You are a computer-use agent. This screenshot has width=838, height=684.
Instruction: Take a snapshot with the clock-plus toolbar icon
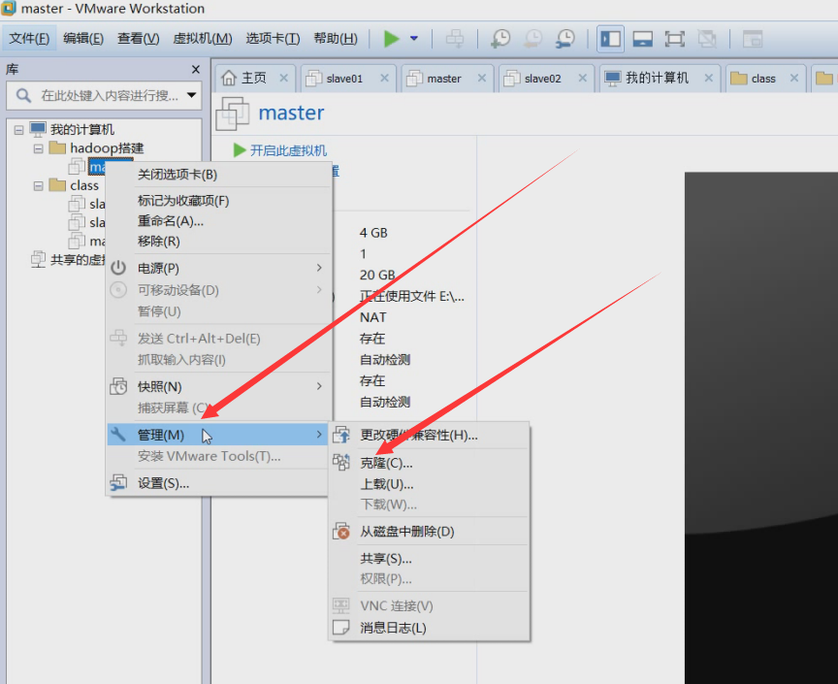pos(500,39)
